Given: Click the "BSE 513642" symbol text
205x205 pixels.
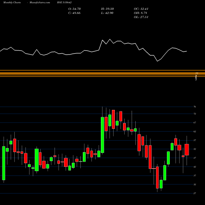Looking at the screenshot, I should [64, 2].
